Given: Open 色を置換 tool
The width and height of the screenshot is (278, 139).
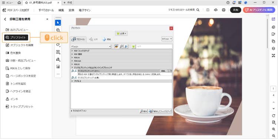Looking at the screenshot, I should pyautogui.click(x=13, y=53).
